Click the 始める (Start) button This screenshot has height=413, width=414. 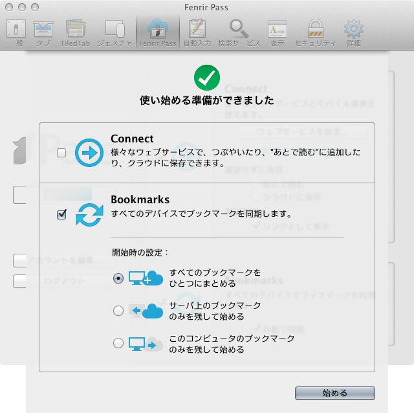click(x=335, y=393)
